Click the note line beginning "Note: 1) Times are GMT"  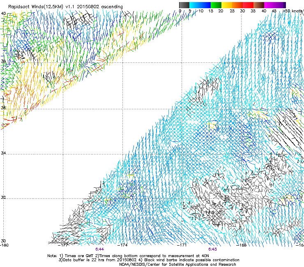pyautogui.click(x=128, y=256)
